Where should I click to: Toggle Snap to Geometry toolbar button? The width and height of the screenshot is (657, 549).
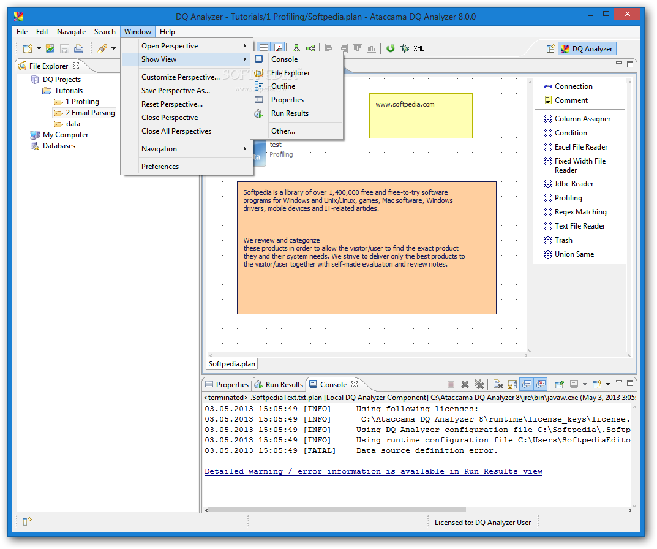278,48
